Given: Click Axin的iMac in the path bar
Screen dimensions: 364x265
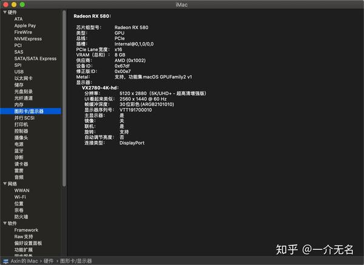Looking at the screenshot, I should click(x=24, y=261).
